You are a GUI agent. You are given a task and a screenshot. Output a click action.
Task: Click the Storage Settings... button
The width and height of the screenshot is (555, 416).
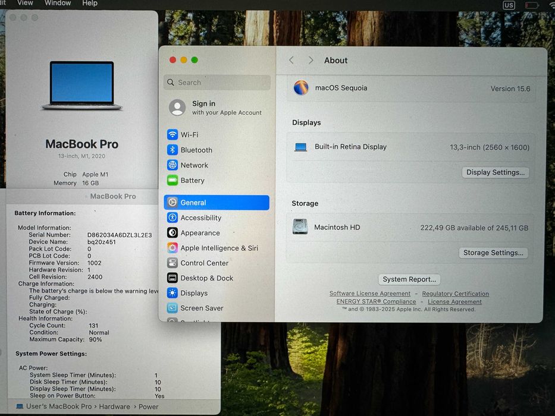click(x=493, y=253)
